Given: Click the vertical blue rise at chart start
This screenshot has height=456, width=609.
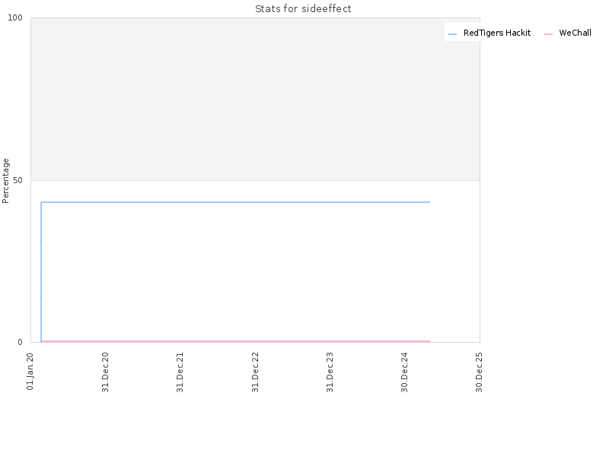Looking at the screenshot, I should (x=41, y=271).
